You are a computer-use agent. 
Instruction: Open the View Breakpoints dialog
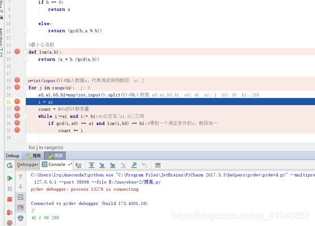tap(10, 212)
